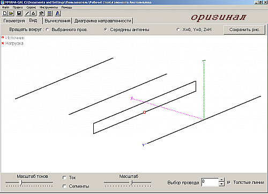Click the triangle element editing icon
The image size is (268, 194).
[x=33, y=13]
